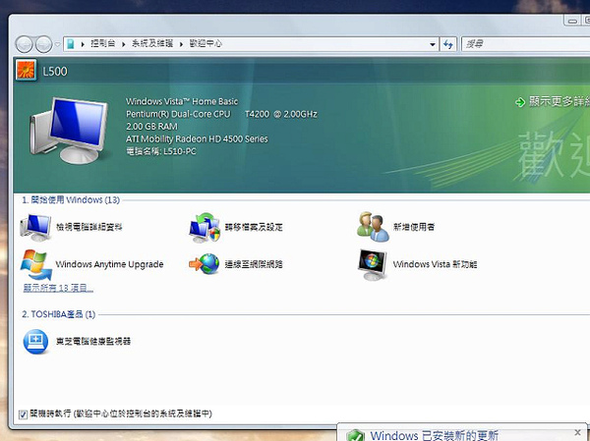Image resolution: width=590 pixels, height=441 pixels.
Task: Click the large computer monitor image
Action: (x=69, y=130)
